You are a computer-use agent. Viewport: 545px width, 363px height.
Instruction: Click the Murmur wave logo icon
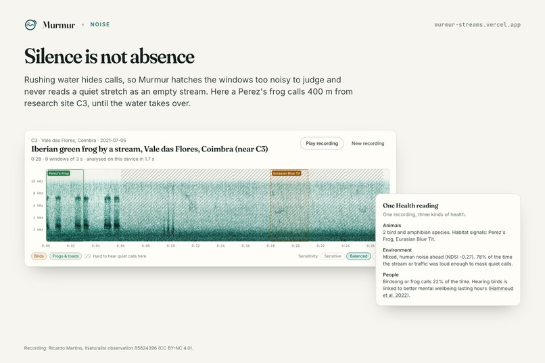point(30,24)
